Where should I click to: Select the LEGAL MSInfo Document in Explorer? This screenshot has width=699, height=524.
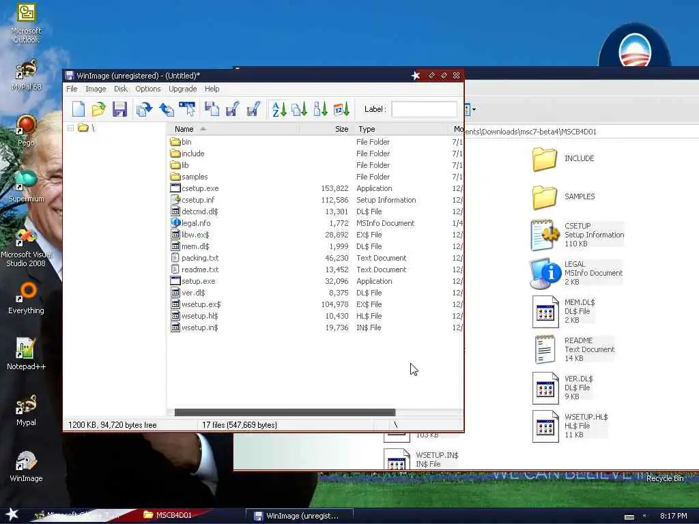tap(577, 273)
